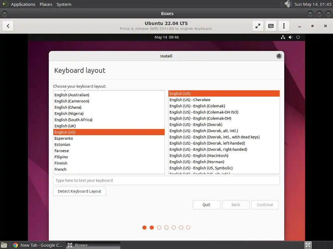Open the Applications menu
333x249 pixels.
pos(23,4)
